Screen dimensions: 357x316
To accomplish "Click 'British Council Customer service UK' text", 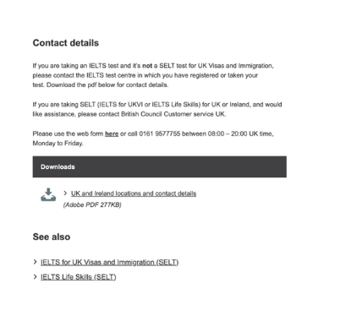I will [x=173, y=114].
